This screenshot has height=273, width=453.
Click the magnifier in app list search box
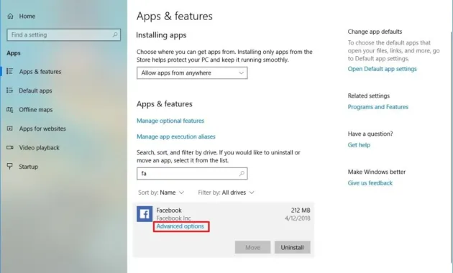coord(242,173)
